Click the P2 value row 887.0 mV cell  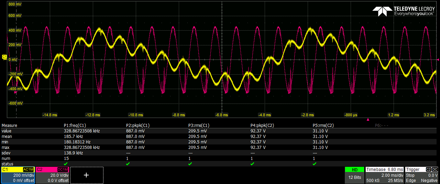[x=135, y=131]
